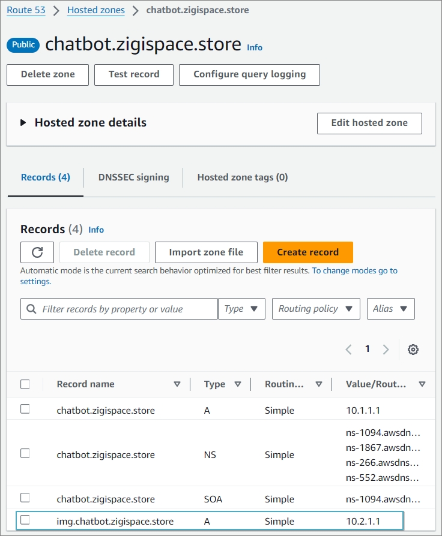Click ns-552.awsdns… value text
Viewport: 442px width, 536px height.
(382, 478)
